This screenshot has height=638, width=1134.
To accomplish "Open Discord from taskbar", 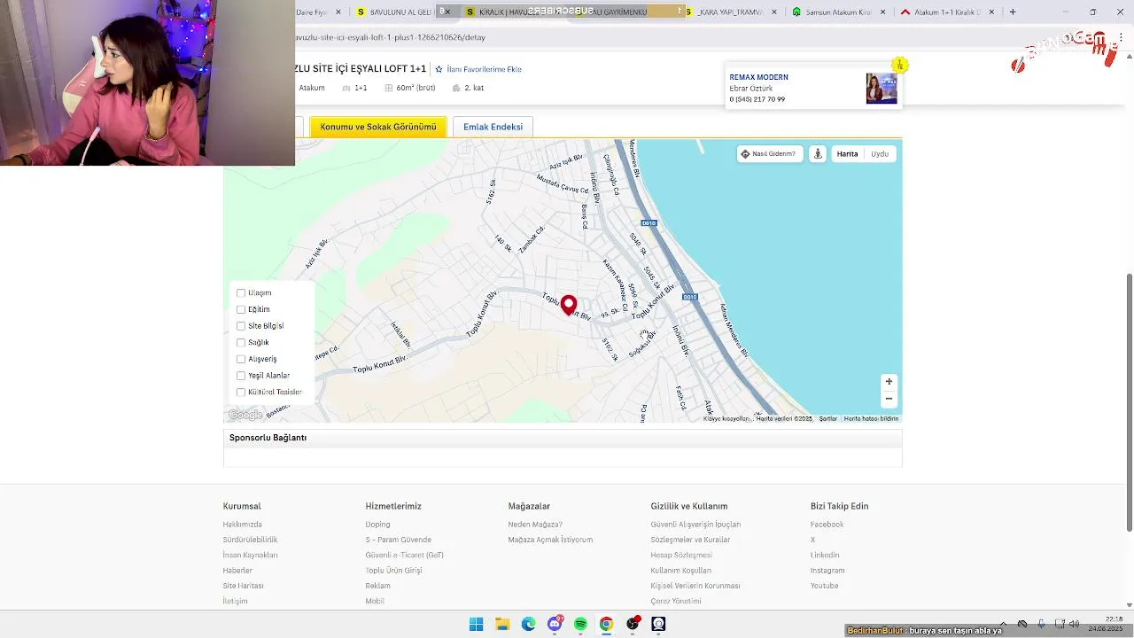I will click(555, 624).
